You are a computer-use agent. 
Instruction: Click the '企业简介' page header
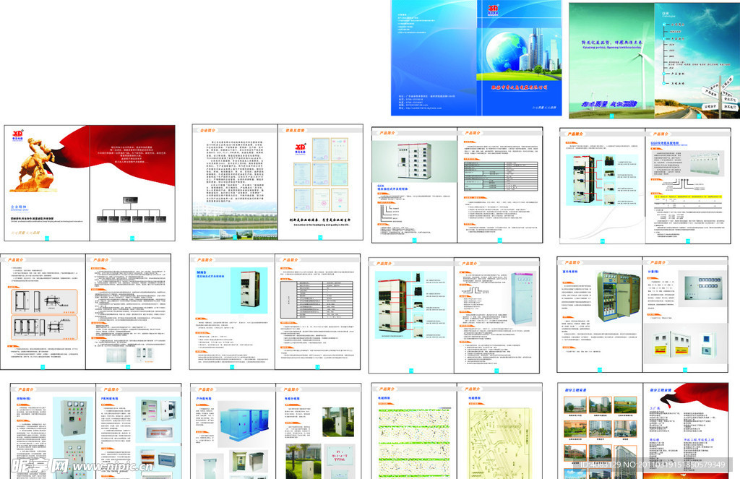click(x=207, y=130)
